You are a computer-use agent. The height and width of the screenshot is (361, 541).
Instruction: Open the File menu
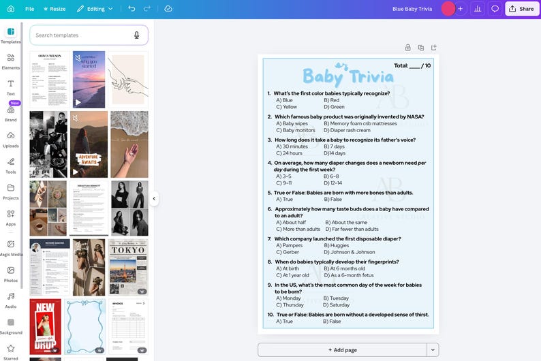(x=30, y=9)
